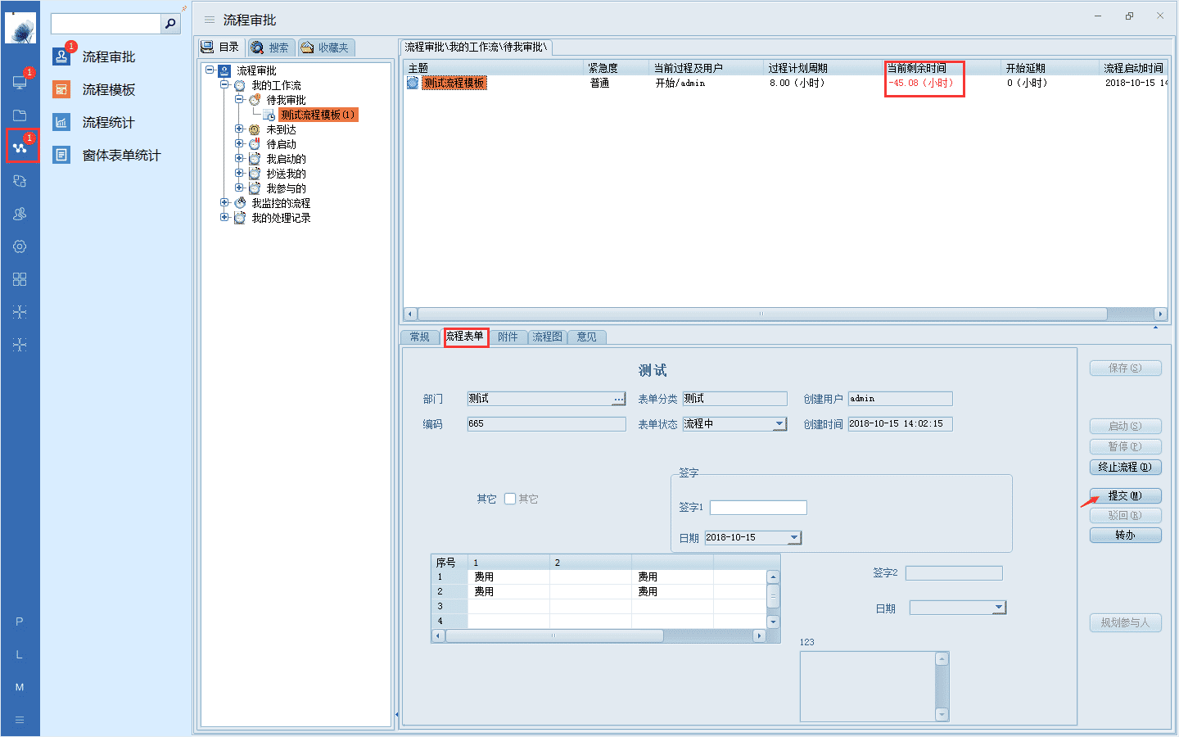
Task: Click the 终止流程 button
Action: (1125, 468)
